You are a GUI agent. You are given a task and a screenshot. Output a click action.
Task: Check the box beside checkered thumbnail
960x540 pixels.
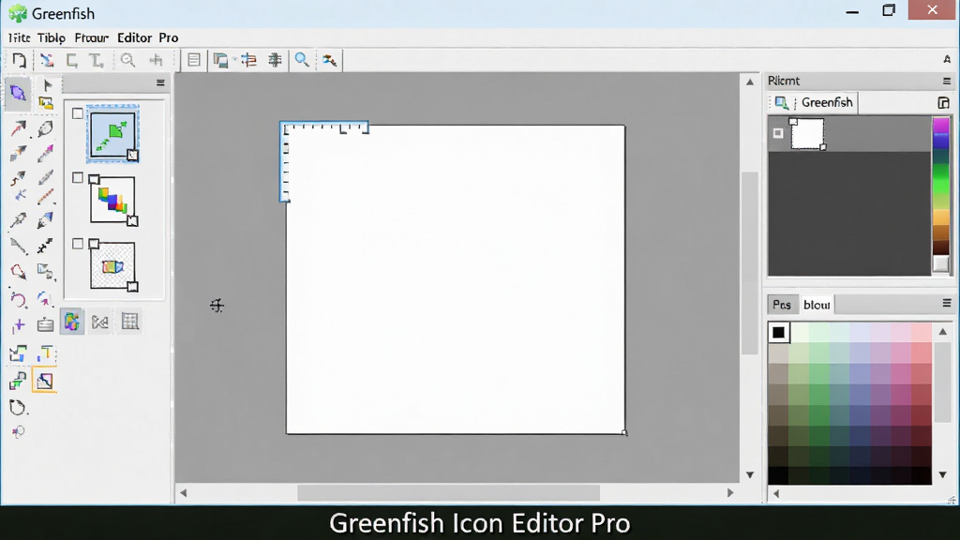(77, 244)
